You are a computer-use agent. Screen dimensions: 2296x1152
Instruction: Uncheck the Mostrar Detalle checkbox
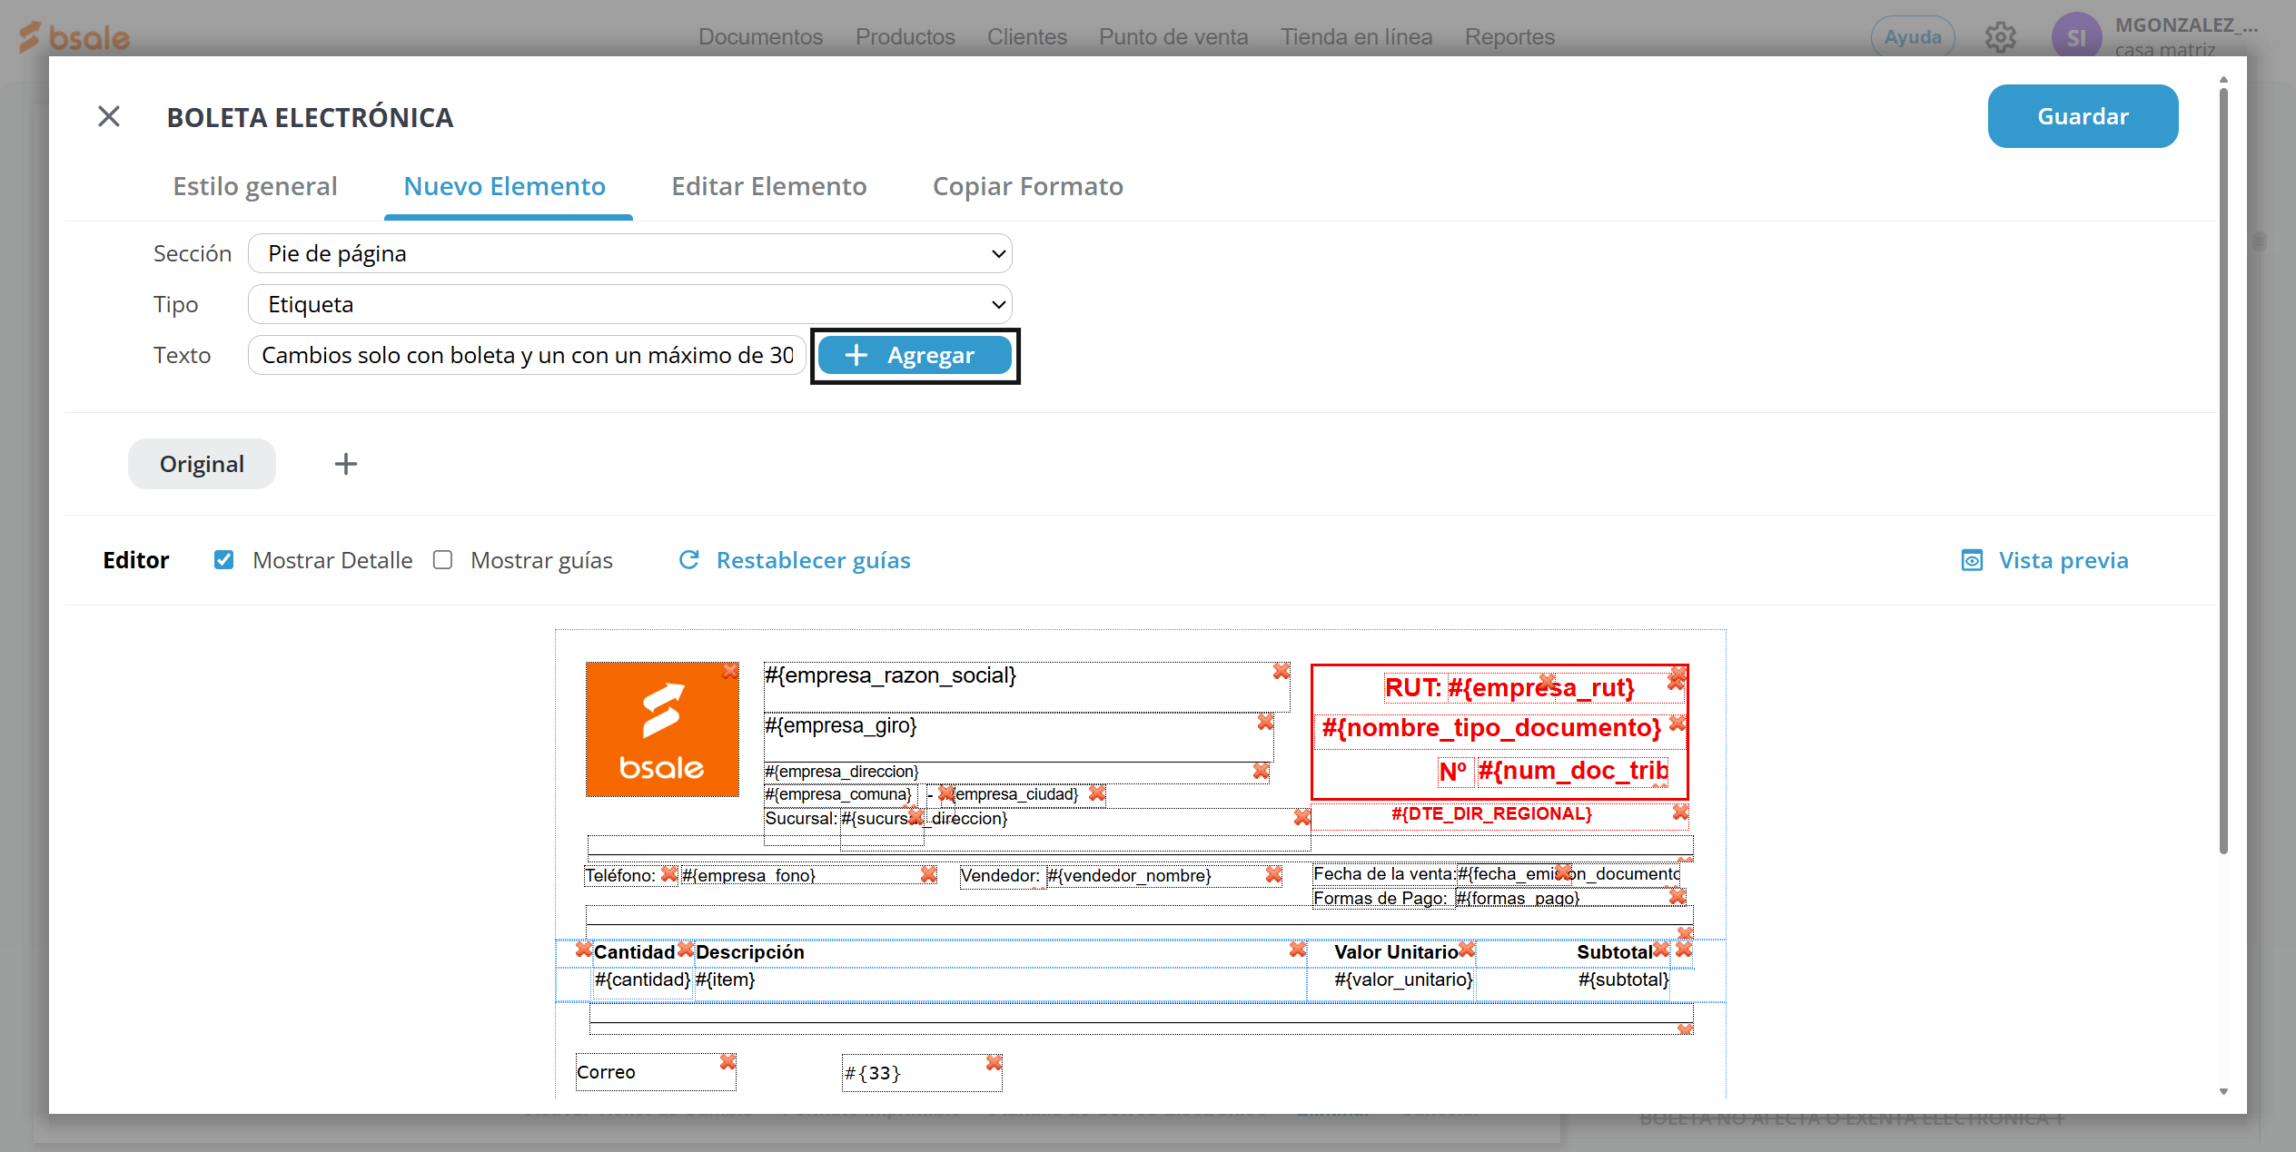223,560
